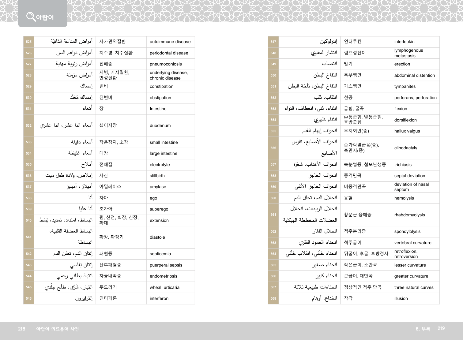Select the 'autoimmune disease' cell
The height and width of the screenshot is (340, 463).
pyautogui.click(x=170, y=42)
